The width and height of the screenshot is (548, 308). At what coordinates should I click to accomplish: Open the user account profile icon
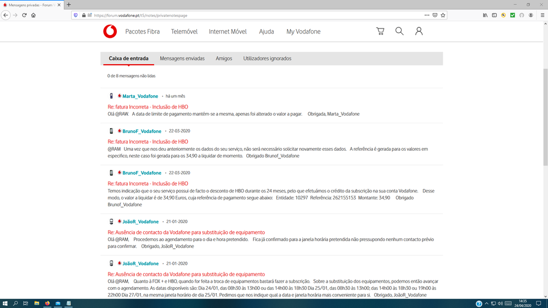[x=419, y=31]
